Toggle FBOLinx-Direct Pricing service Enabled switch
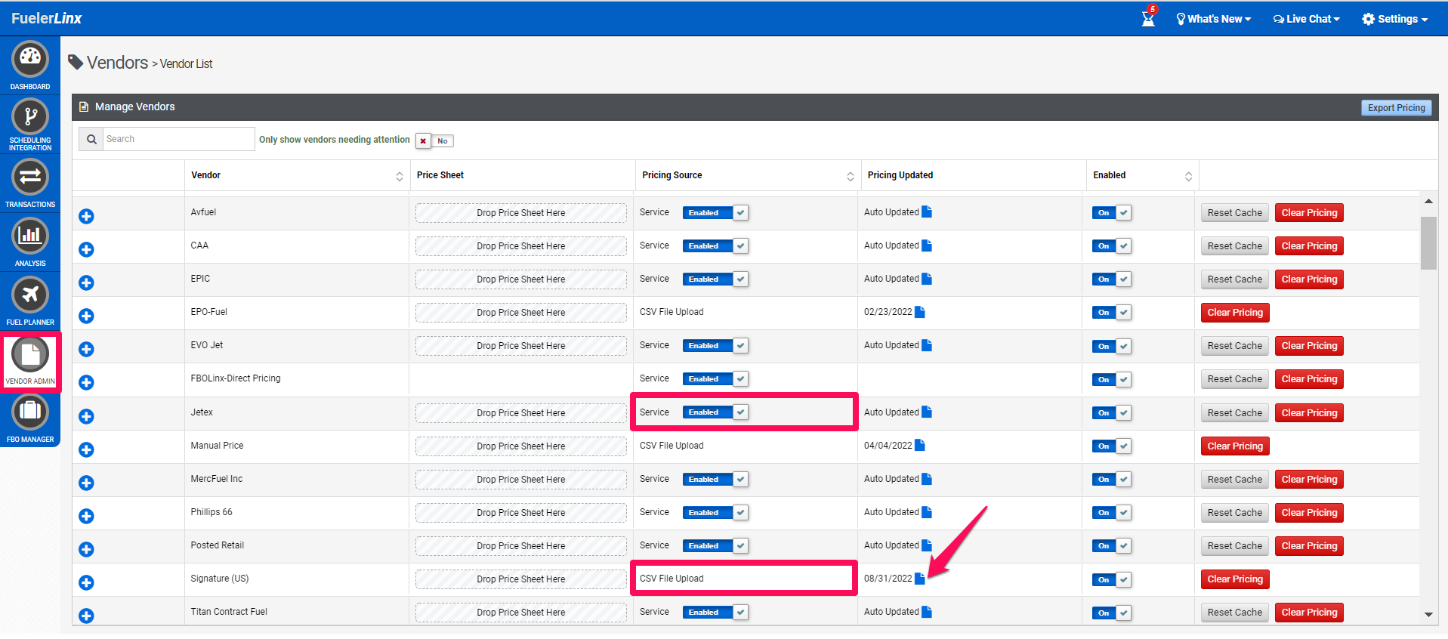Image resolution: width=1448 pixels, height=639 pixels. pos(715,379)
